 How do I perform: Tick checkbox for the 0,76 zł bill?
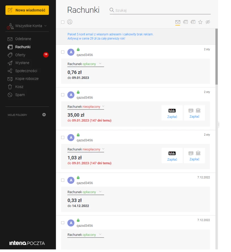tap(63, 52)
